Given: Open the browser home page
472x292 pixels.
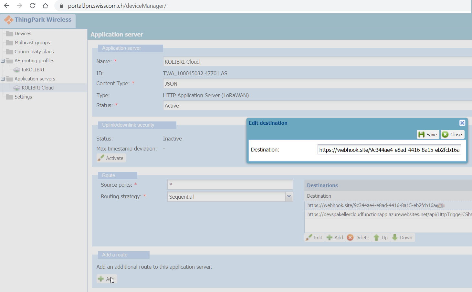Looking at the screenshot, I should pos(45,5).
